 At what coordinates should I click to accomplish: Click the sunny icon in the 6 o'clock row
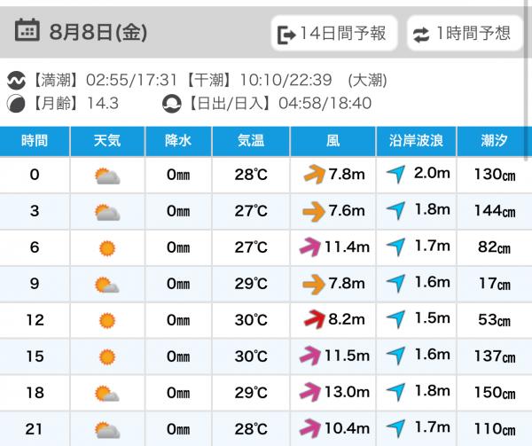click(107, 248)
